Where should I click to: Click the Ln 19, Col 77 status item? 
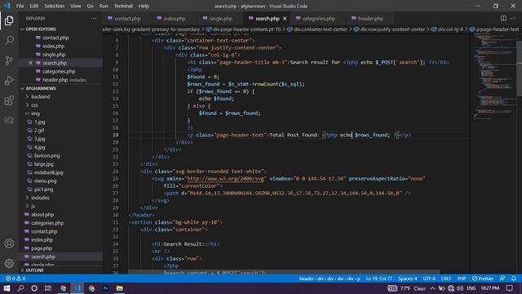[378, 278]
